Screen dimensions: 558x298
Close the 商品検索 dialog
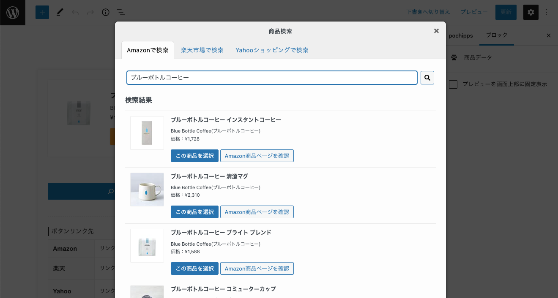click(x=436, y=31)
